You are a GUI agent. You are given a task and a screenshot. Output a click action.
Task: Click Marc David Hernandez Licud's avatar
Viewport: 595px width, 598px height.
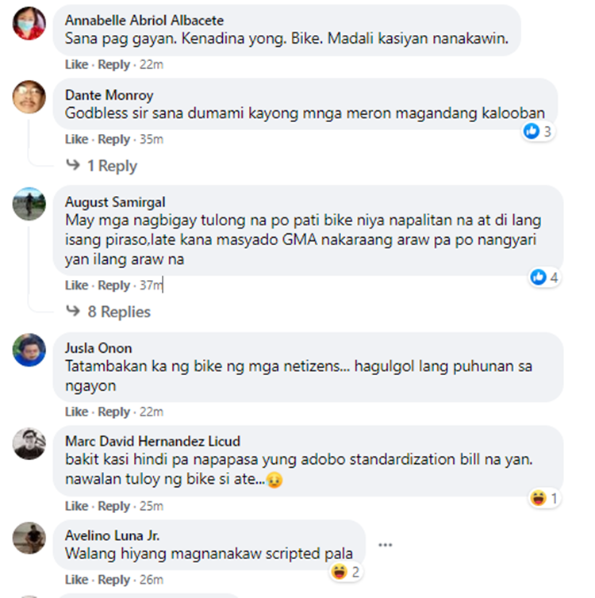pyautogui.click(x=29, y=443)
